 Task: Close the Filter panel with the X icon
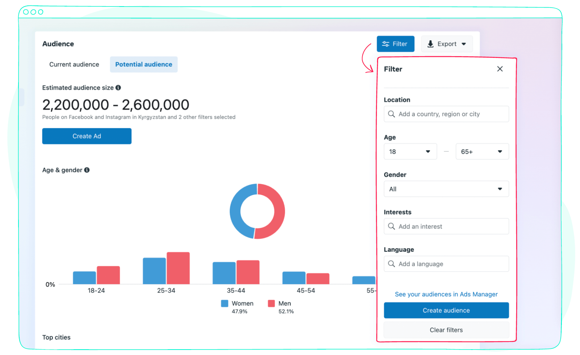click(x=500, y=69)
